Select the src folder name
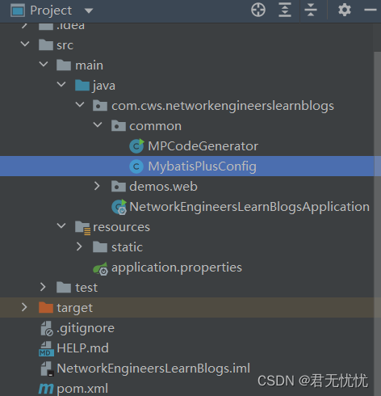Image resolution: width=381 pixels, height=396 pixels. pos(65,45)
